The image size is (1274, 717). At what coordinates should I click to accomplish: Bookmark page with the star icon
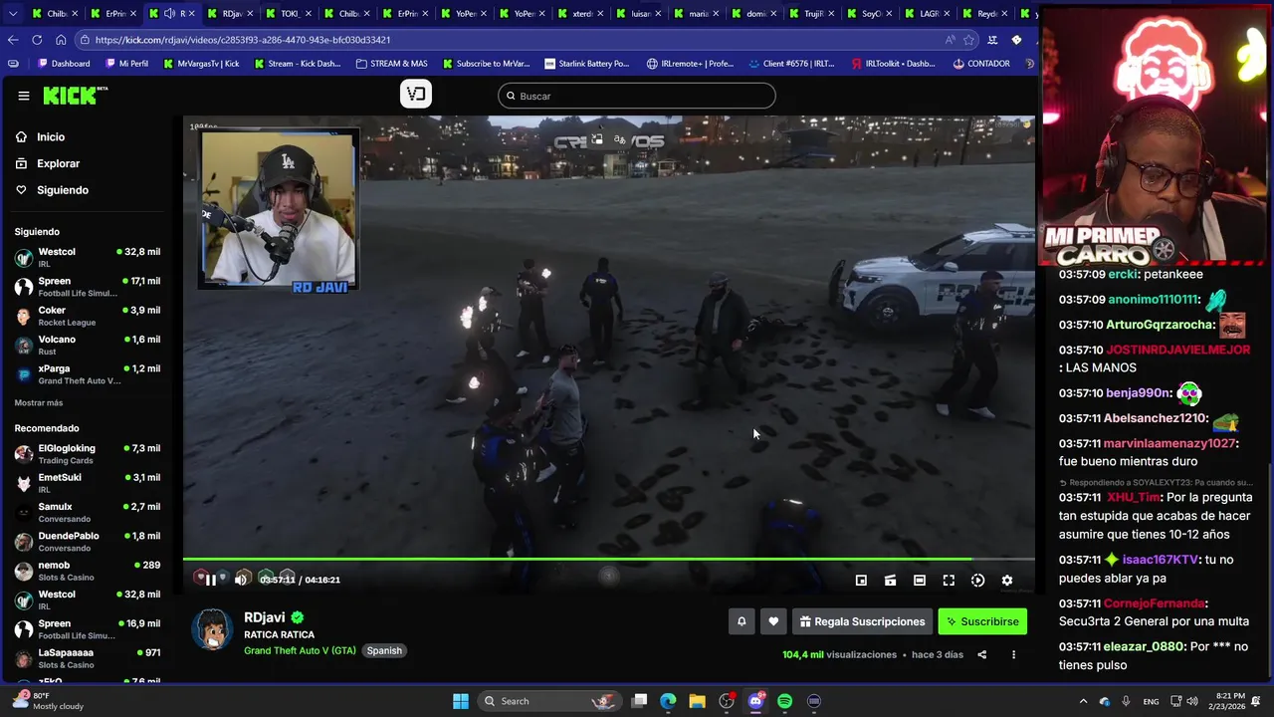(968, 40)
